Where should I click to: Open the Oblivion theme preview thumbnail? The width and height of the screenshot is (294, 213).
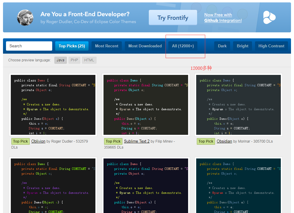click(53, 105)
